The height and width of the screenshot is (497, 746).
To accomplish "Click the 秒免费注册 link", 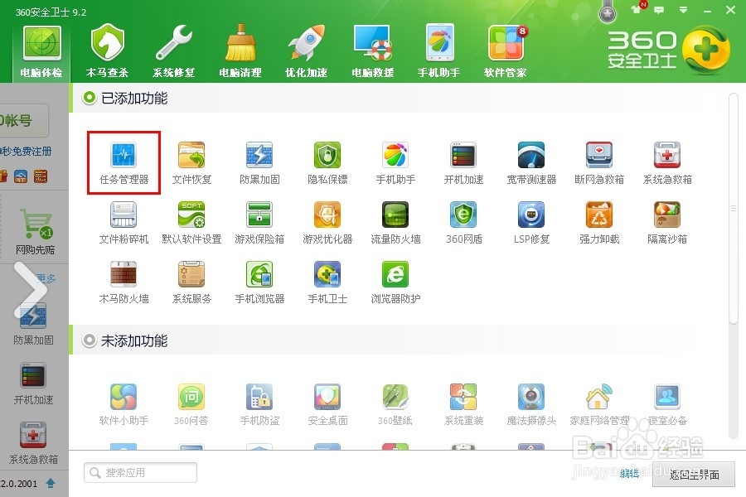I will pyautogui.click(x=26, y=152).
